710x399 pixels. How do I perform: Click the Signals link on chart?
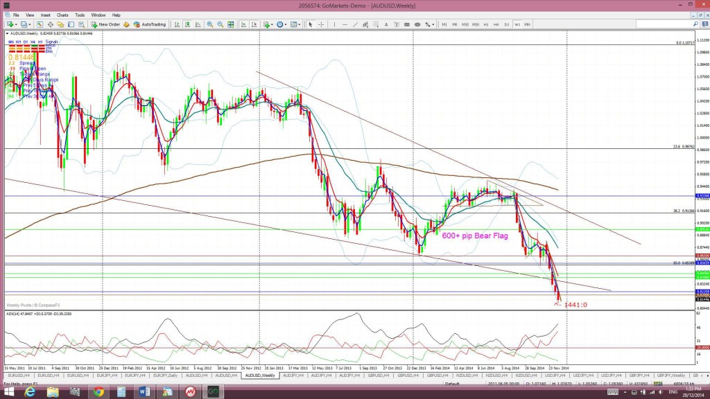(x=51, y=42)
